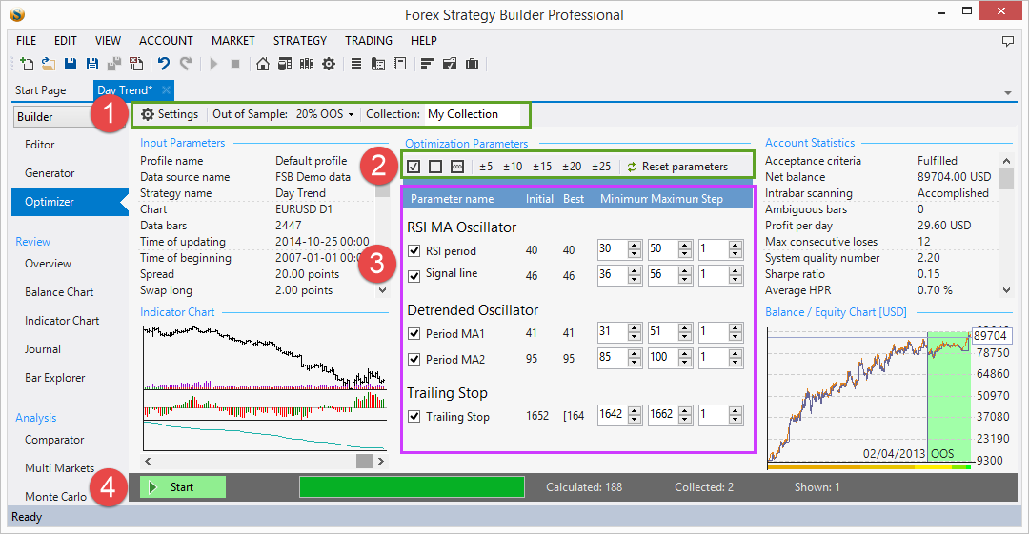Toggle the Period MA2 checkbox
The height and width of the screenshot is (534, 1029).
click(x=414, y=359)
